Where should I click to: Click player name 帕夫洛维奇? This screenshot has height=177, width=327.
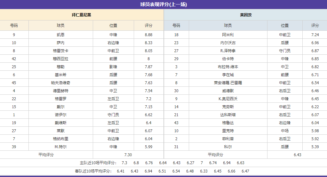[x=61, y=83]
